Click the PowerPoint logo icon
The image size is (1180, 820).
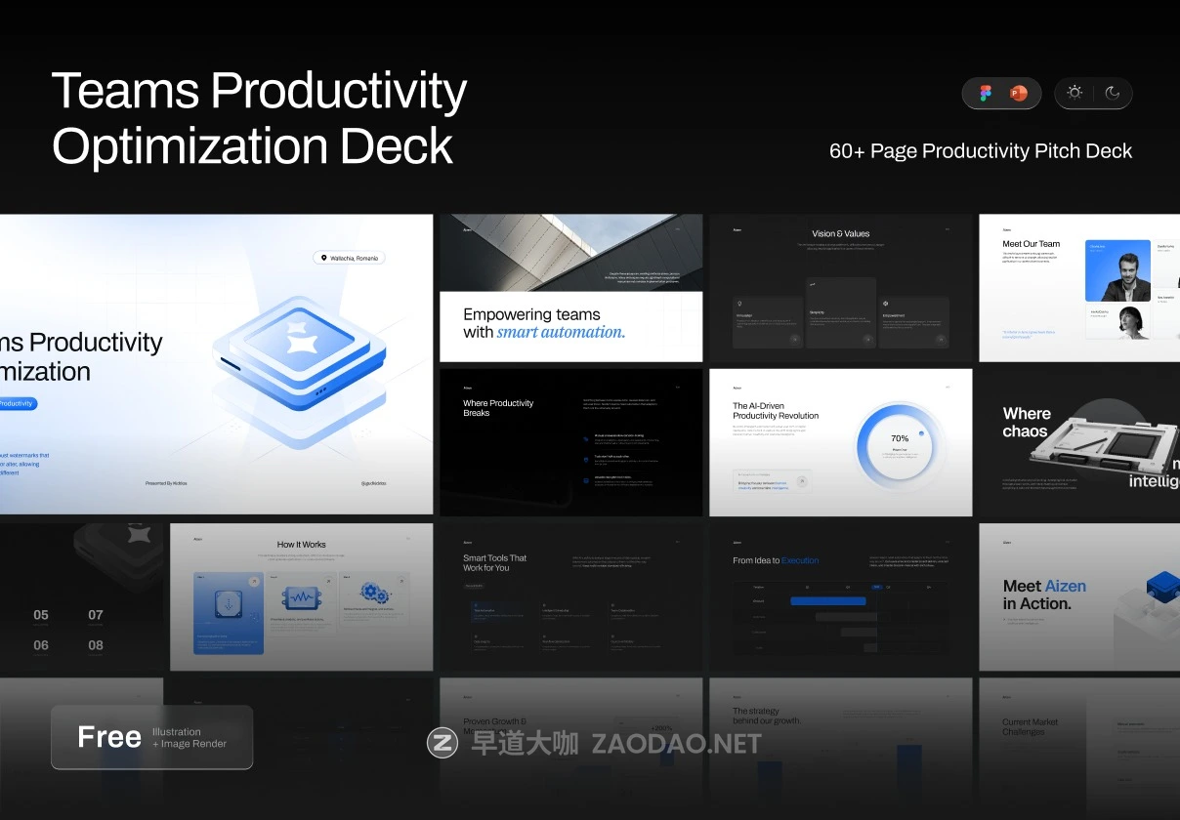tap(1018, 93)
